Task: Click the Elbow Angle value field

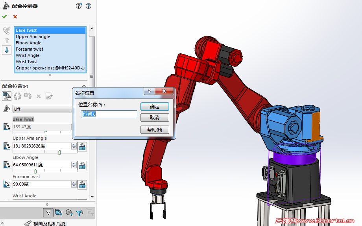Action: click(42, 165)
